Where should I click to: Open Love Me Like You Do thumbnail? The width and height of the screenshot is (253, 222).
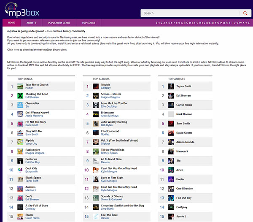(96, 105)
